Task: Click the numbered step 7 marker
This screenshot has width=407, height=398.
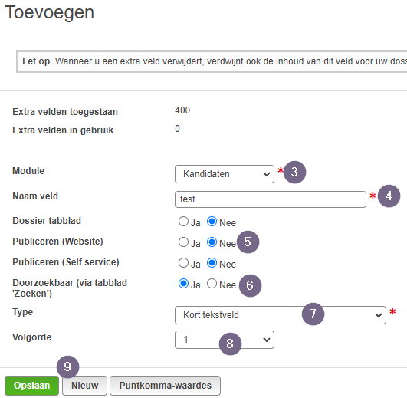Action: [313, 314]
